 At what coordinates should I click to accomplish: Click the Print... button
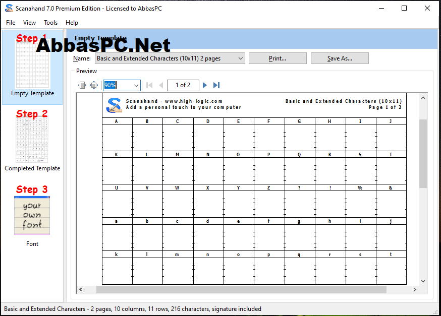278,58
